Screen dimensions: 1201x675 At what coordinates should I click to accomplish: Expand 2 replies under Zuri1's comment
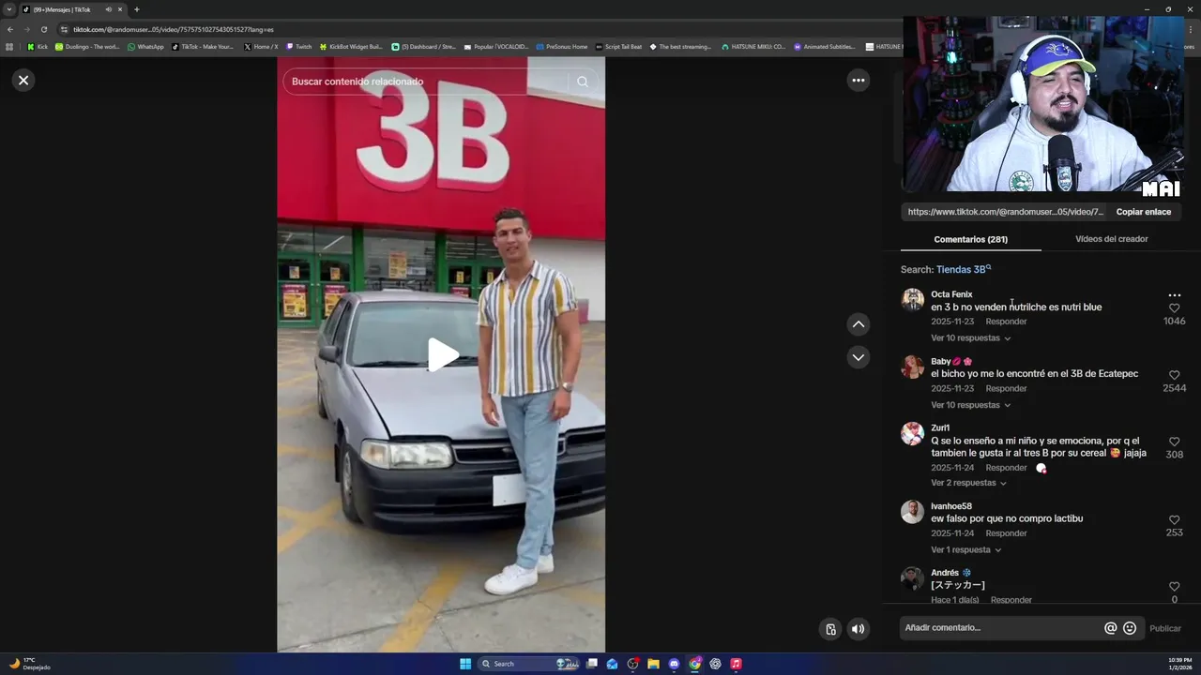(968, 483)
